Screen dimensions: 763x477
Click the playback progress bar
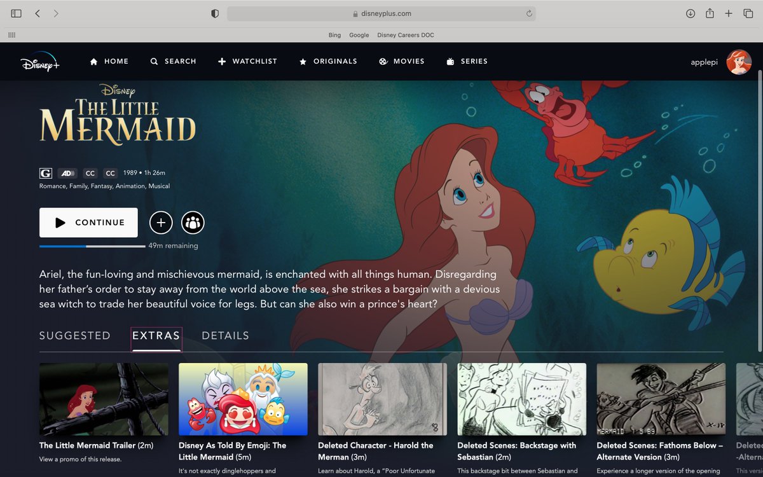(92, 246)
